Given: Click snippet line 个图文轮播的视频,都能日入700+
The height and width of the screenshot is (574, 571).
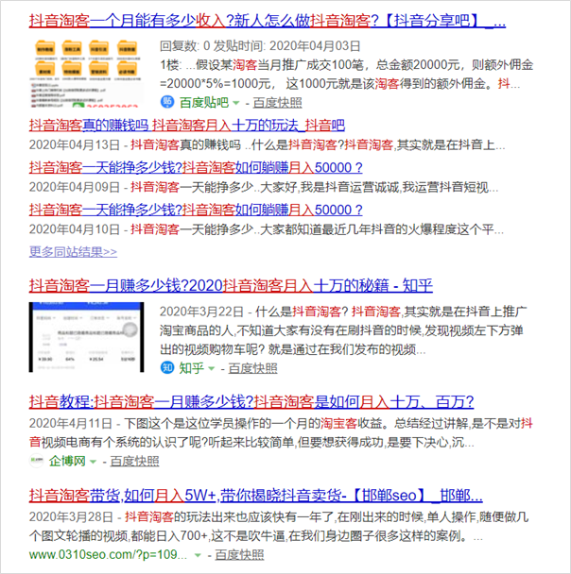Looking at the screenshot, I should click(256, 536).
